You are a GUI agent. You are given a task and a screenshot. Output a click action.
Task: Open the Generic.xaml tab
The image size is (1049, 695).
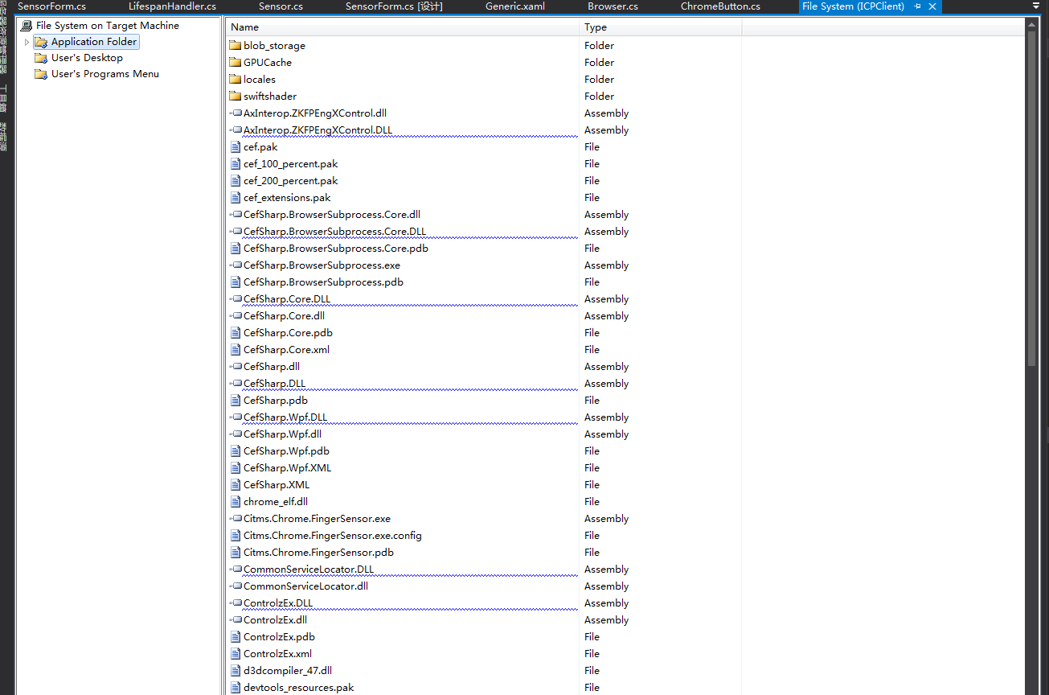[515, 6]
